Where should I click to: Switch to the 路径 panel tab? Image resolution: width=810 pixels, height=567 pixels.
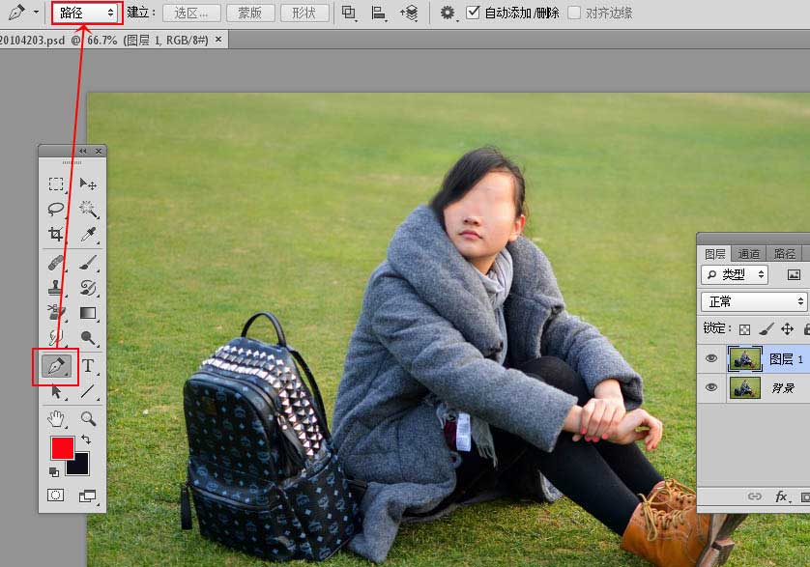tap(785, 253)
